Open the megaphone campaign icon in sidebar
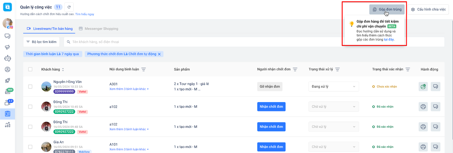The width and height of the screenshot is (453, 153). 8,47
